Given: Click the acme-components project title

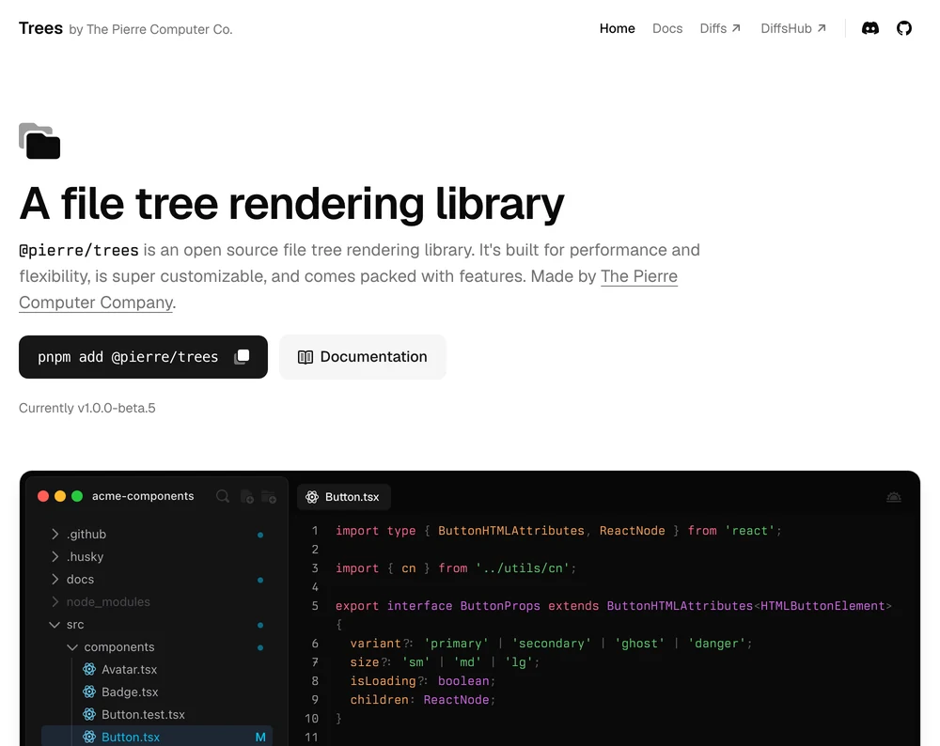Looking at the screenshot, I should (143, 496).
